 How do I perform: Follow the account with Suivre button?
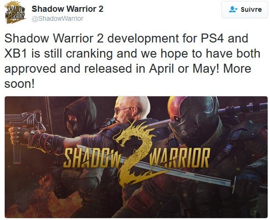pyautogui.click(x=245, y=9)
